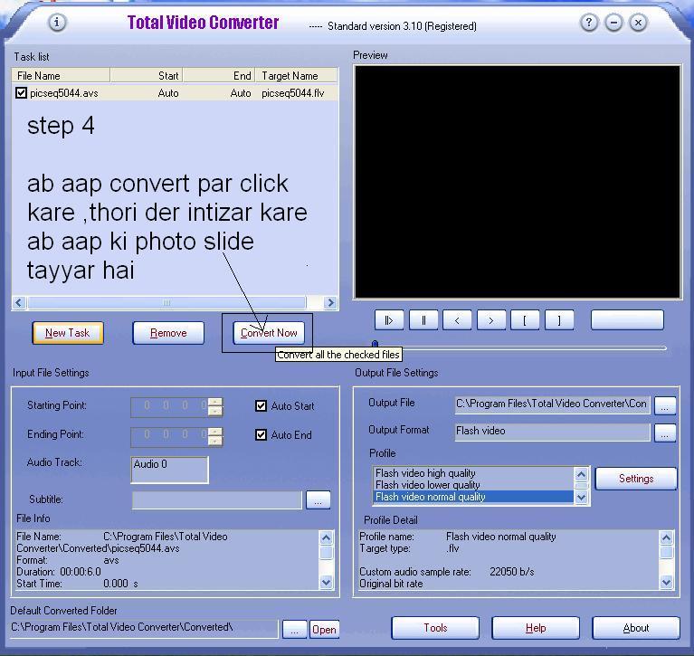Increase Ending Point spinner value
This screenshot has width=694, height=656.
215,431
